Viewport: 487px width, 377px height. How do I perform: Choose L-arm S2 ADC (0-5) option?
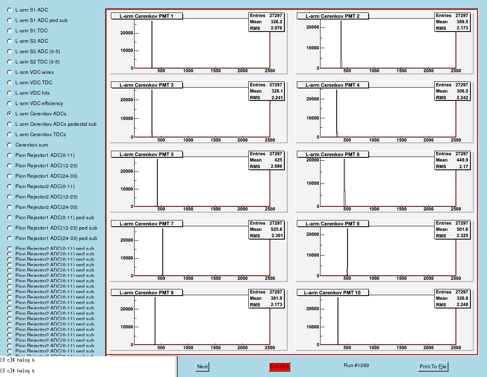(x=10, y=51)
